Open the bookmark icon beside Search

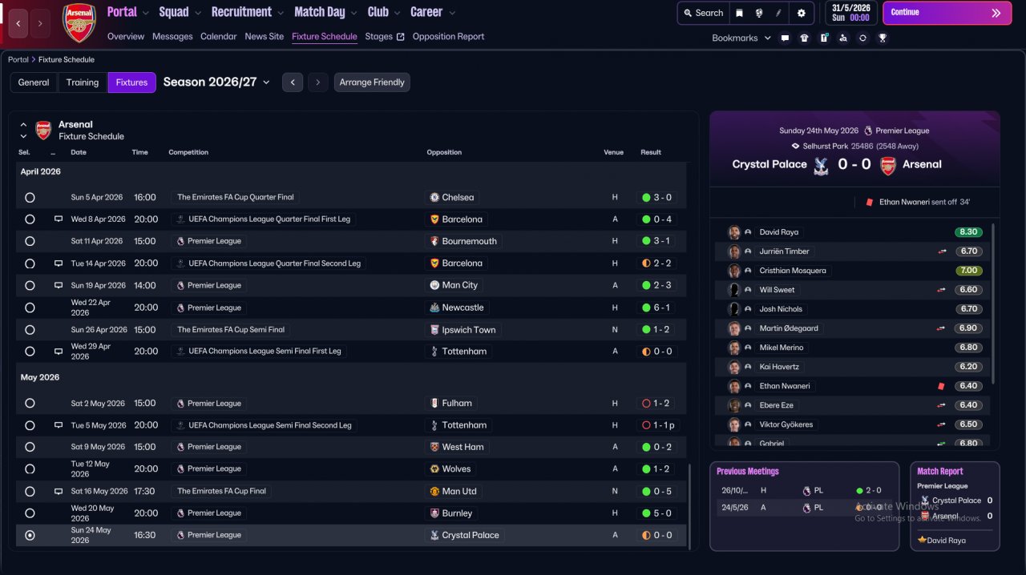click(x=739, y=13)
